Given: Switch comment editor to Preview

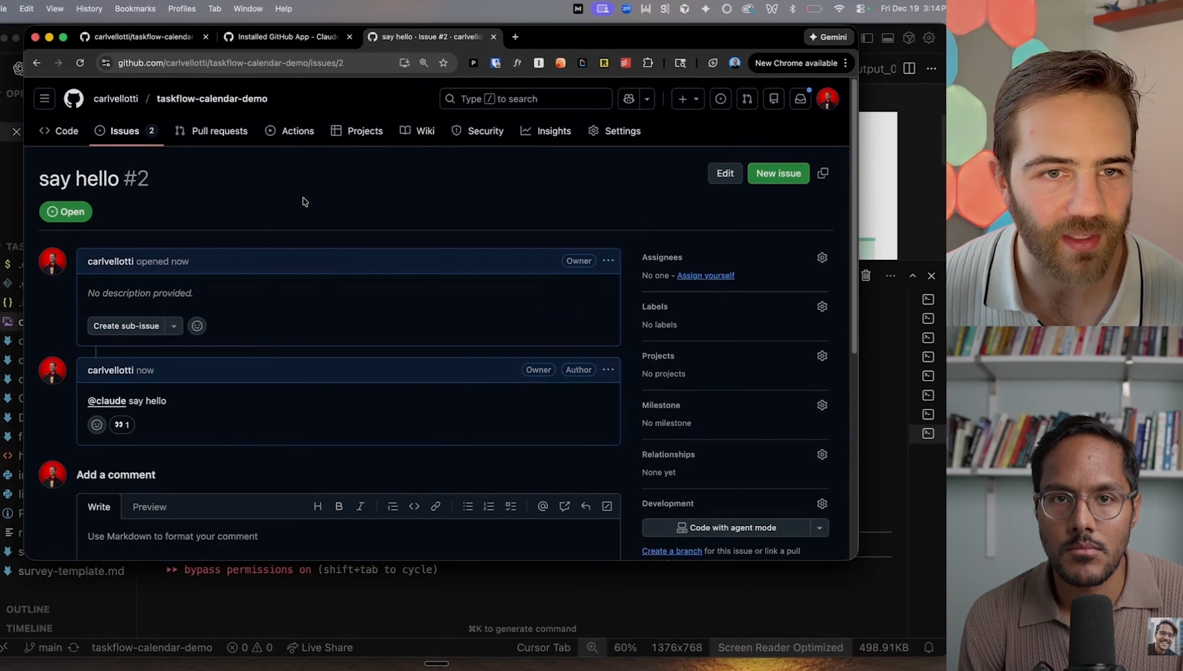Looking at the screenshot, I should click(149, 507).
